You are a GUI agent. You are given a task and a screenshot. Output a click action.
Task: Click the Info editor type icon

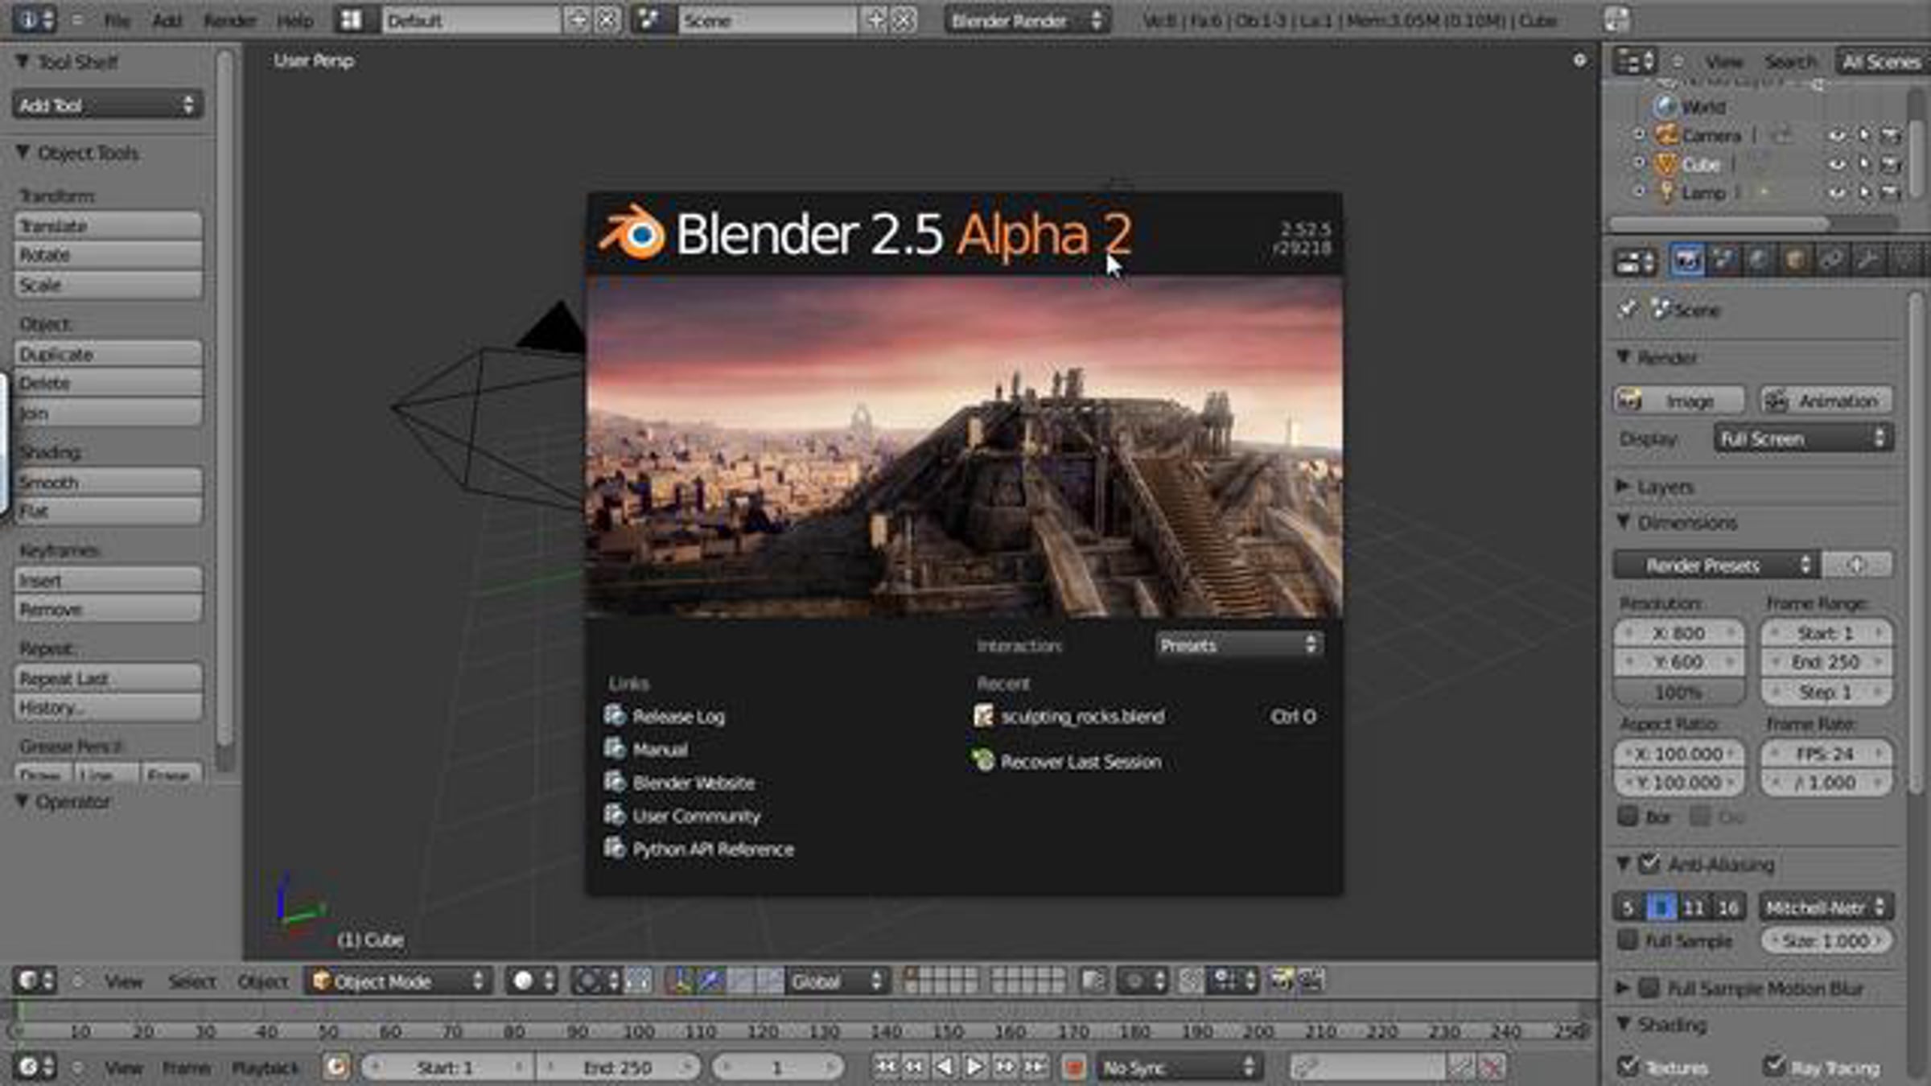click(x=35, y=19)
